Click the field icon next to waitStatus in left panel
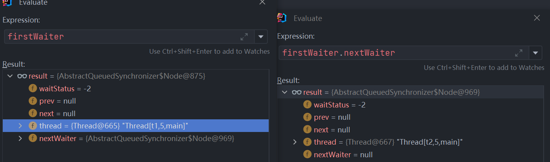Viewport: 550px width, 162px height. click(x=32, y=89)
